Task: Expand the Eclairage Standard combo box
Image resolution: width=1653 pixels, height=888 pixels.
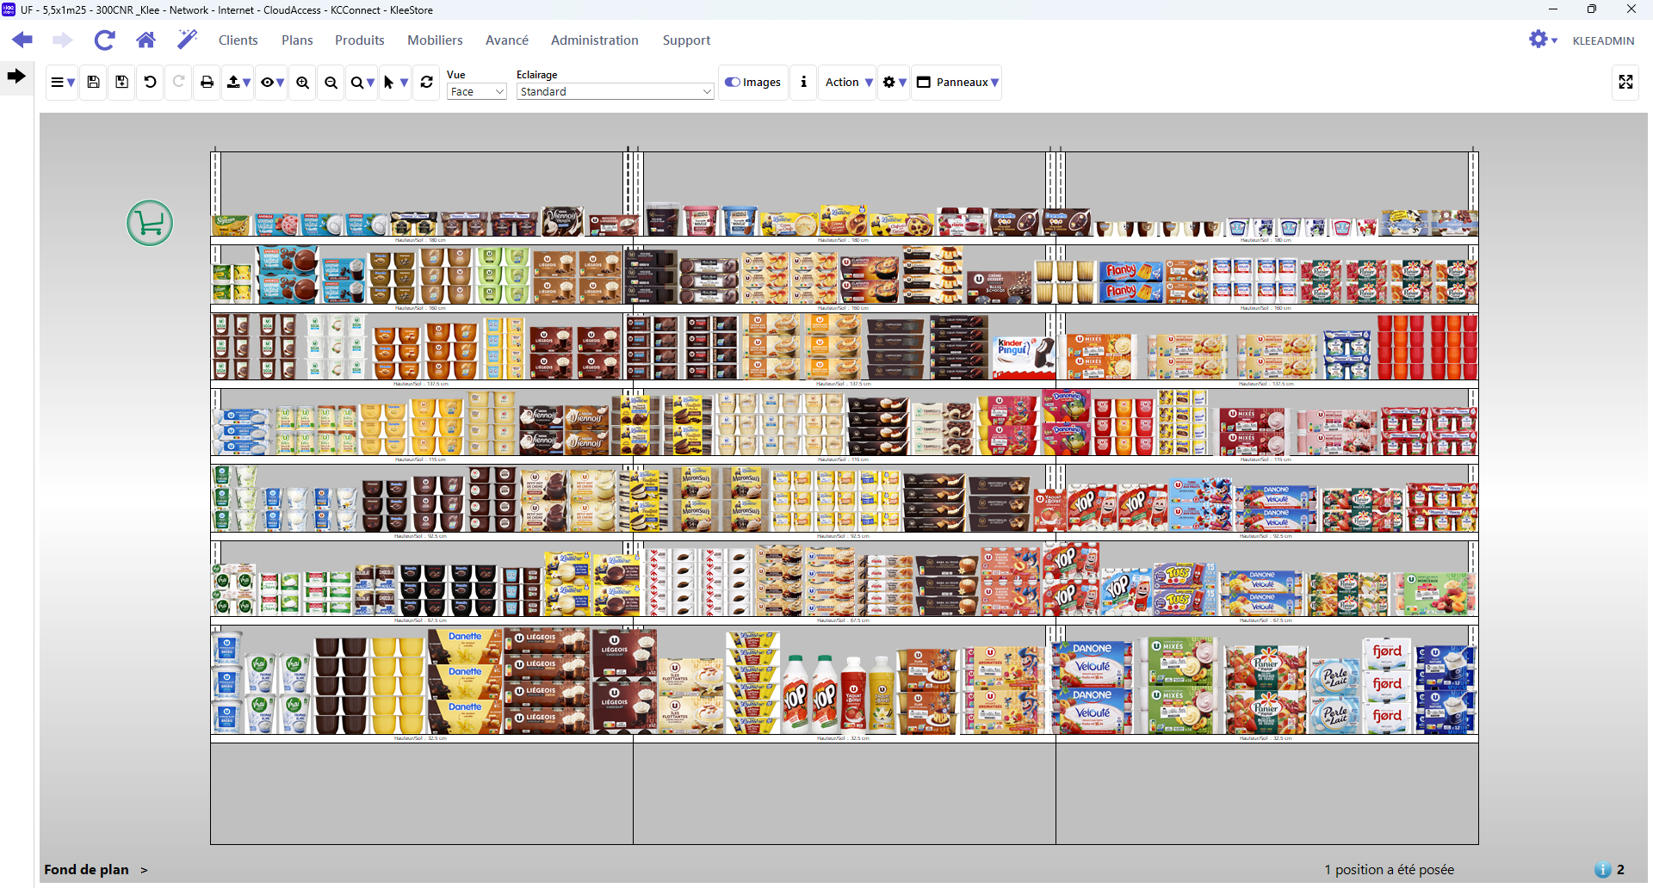Action: (615, 92)
